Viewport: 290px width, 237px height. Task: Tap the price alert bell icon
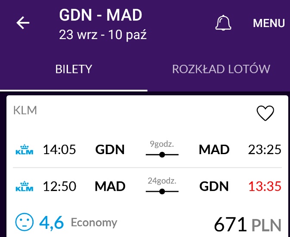pos(223,22)
